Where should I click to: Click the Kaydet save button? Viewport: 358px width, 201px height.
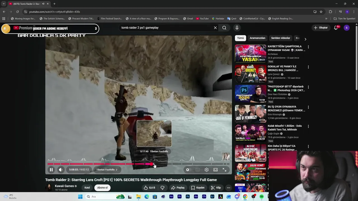click(x=197, y=188)
